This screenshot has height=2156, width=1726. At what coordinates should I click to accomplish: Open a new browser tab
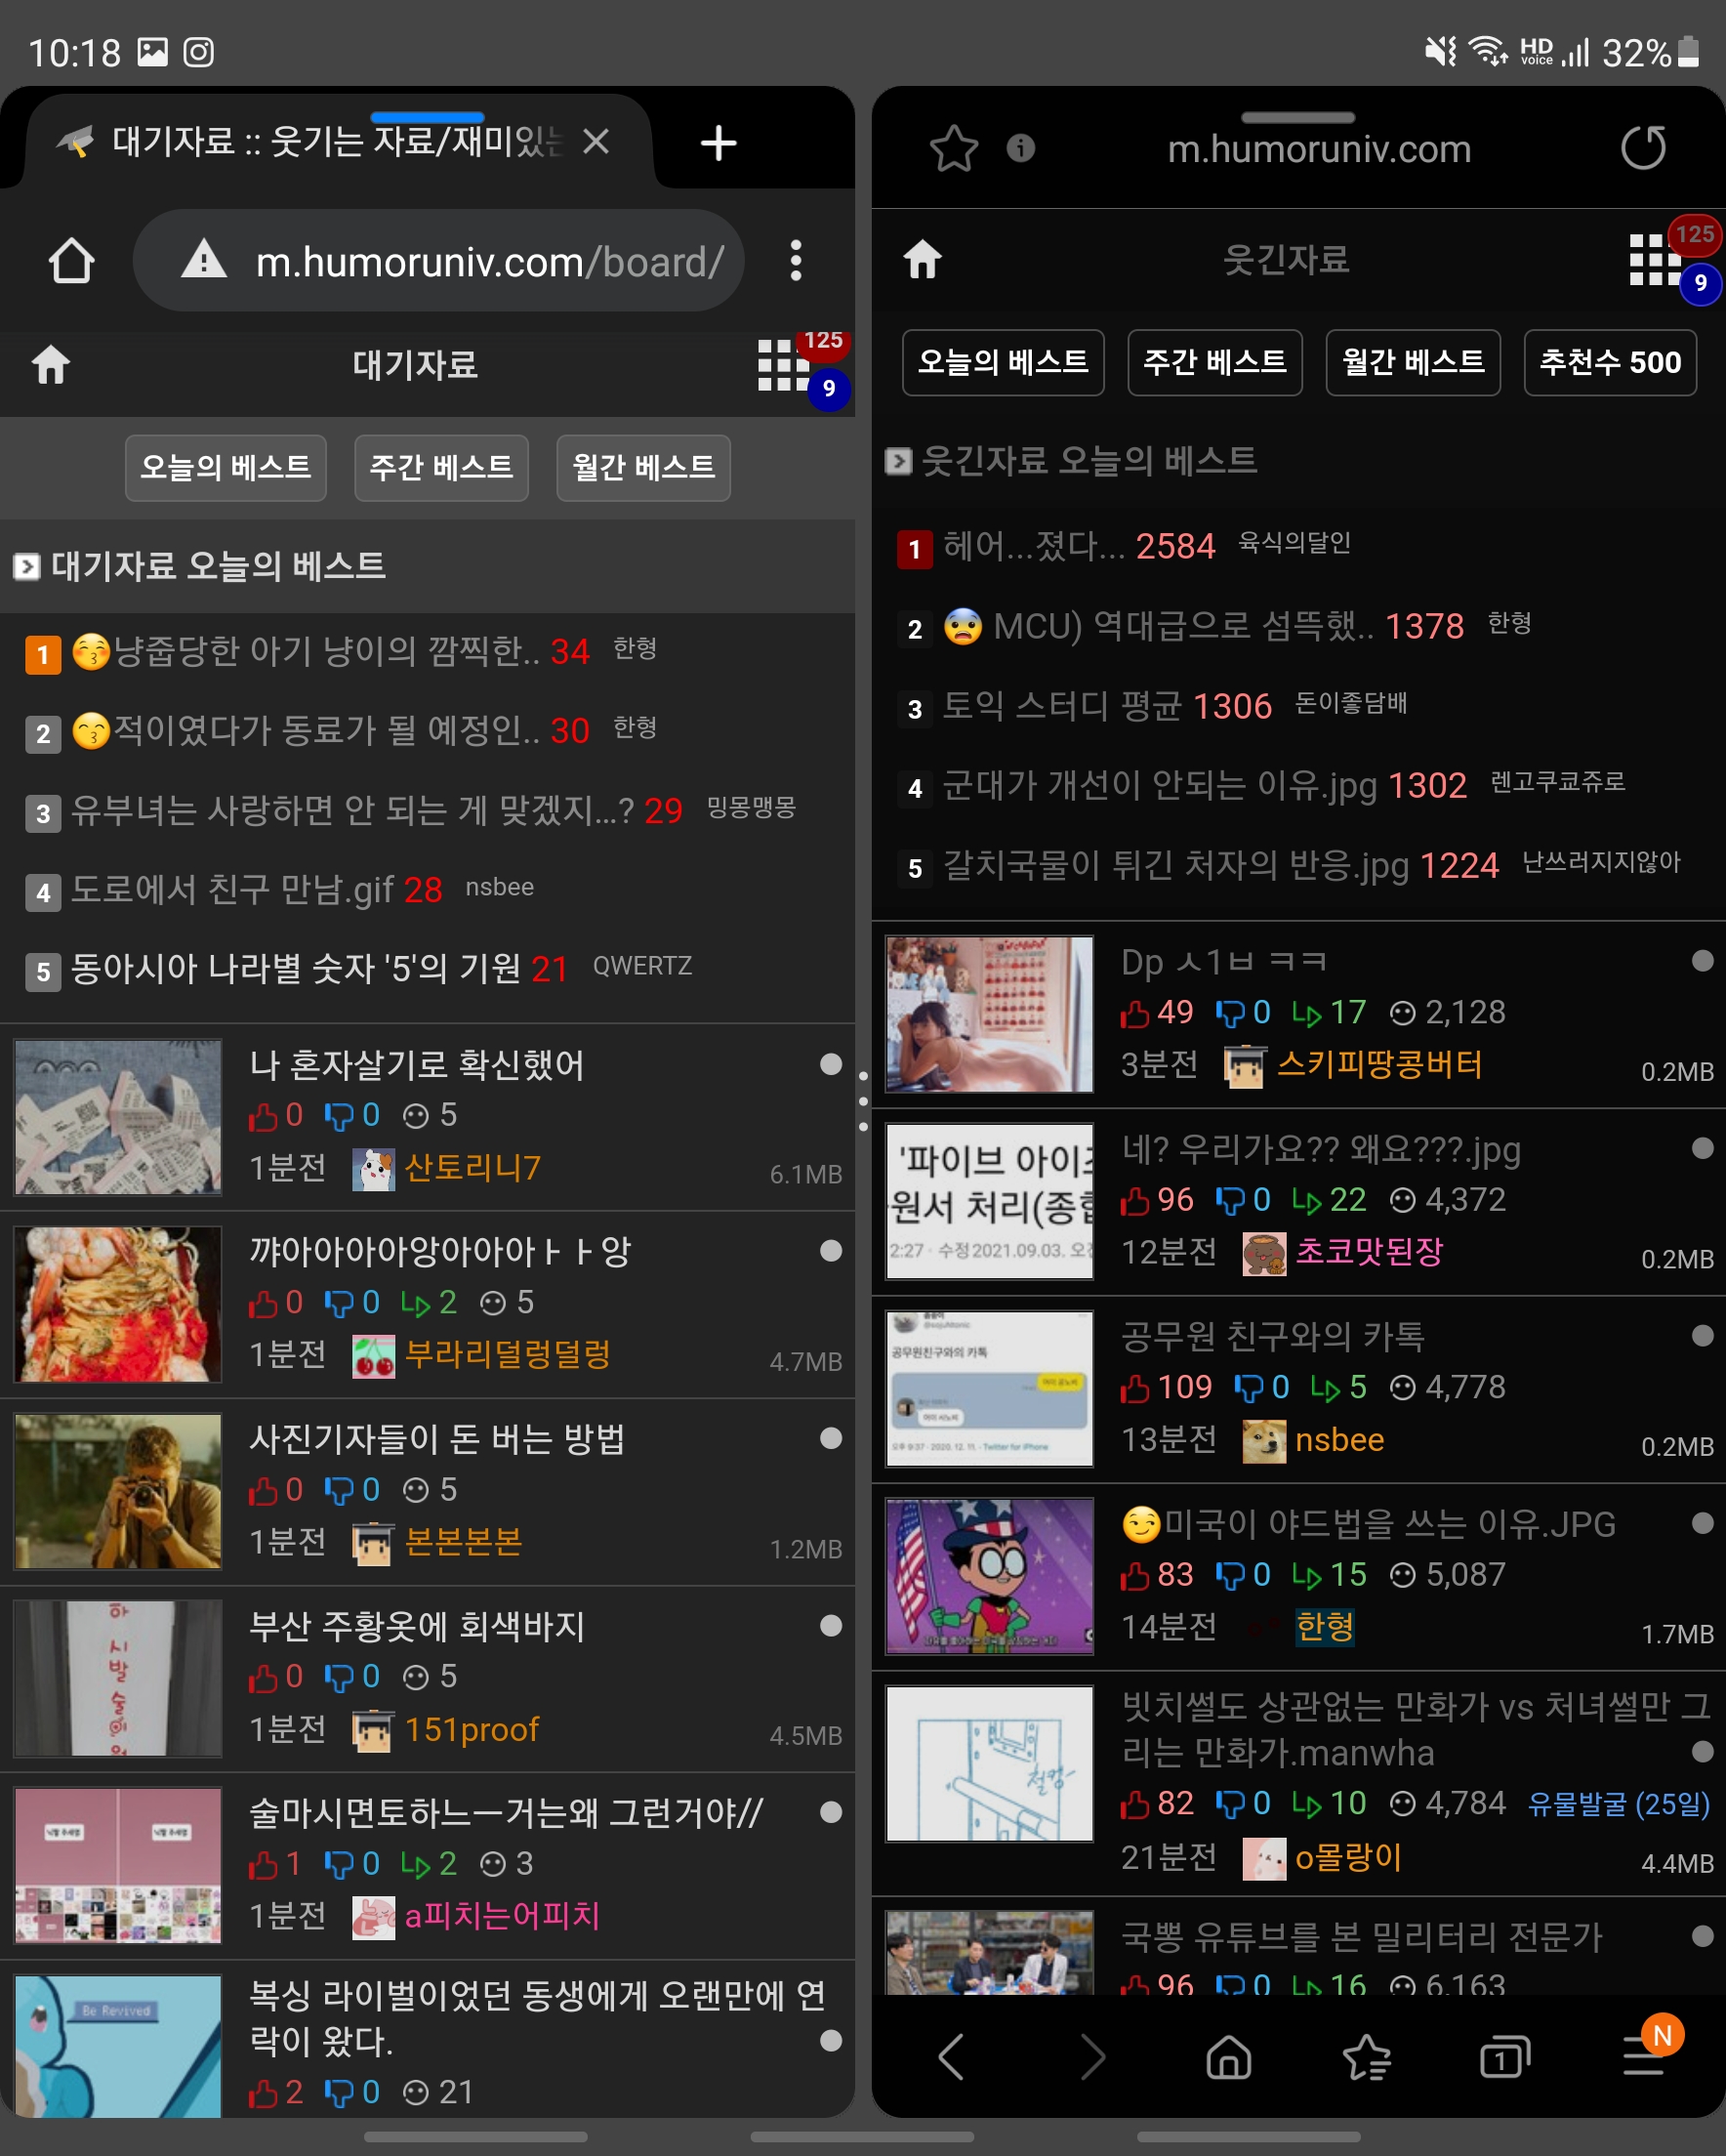tap(718, 143)
